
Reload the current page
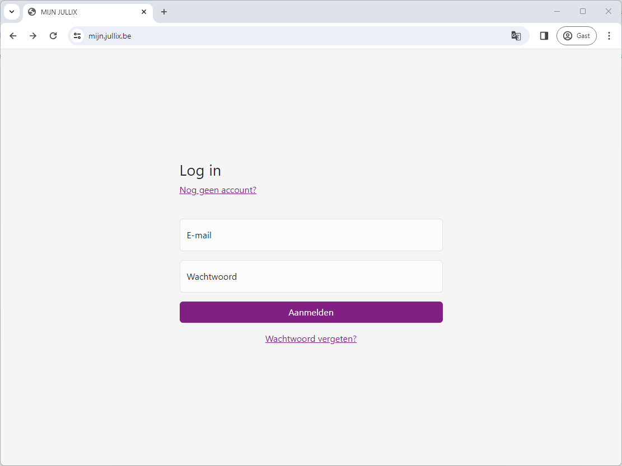tap(53, 36)
